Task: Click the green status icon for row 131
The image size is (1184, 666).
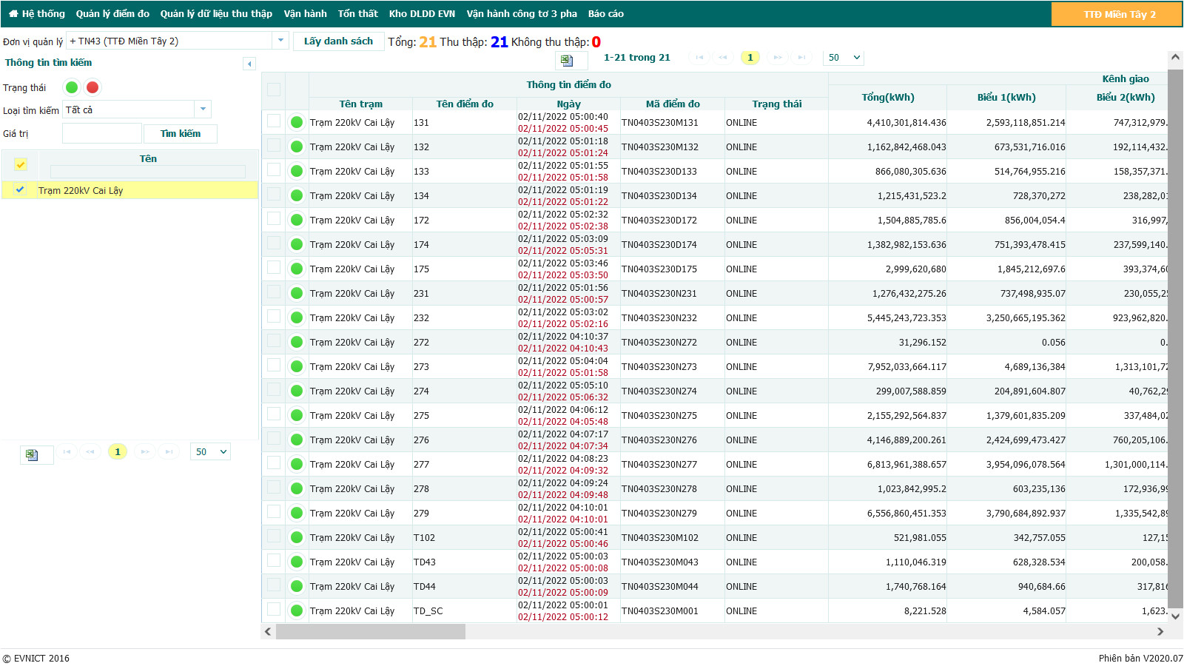Action: click(297, 122)
